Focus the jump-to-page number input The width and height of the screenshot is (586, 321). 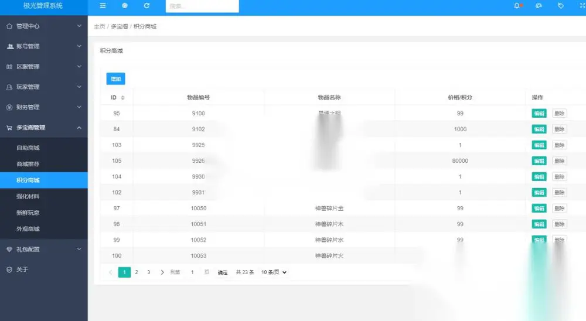[192, 272]
